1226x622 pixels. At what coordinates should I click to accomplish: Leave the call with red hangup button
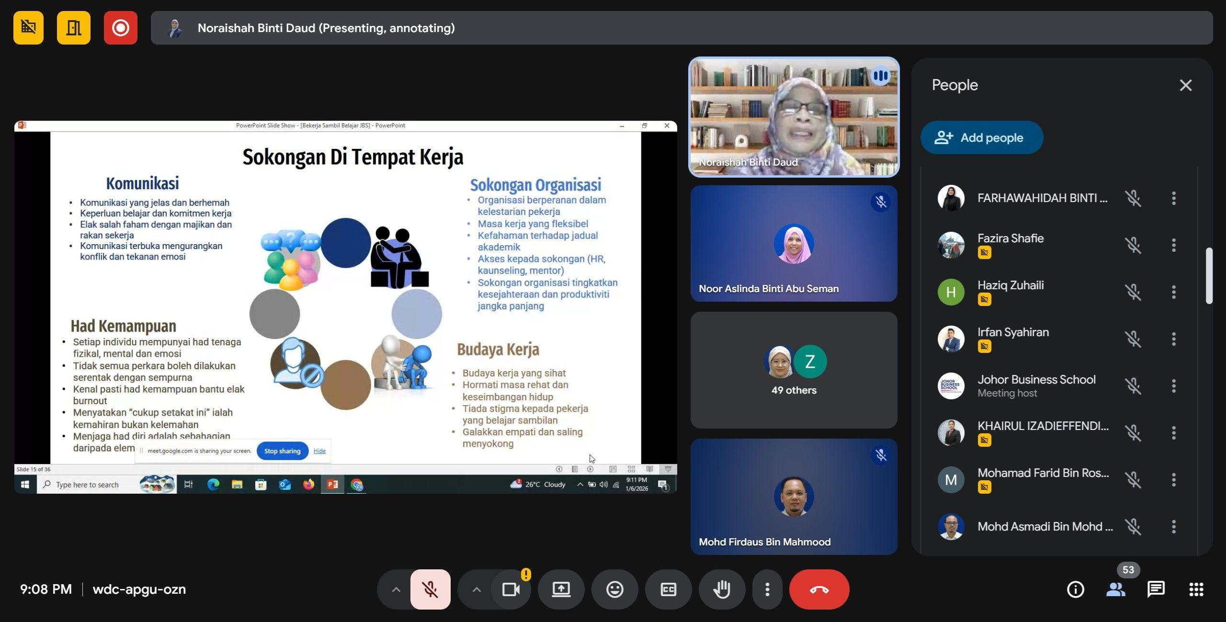(x=819, y=589)
